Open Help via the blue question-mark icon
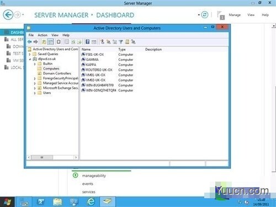276x207 pixels. [x=88, y=42]
